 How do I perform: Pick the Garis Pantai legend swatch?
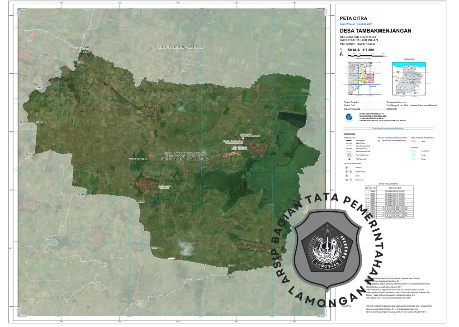coord(413,150)
